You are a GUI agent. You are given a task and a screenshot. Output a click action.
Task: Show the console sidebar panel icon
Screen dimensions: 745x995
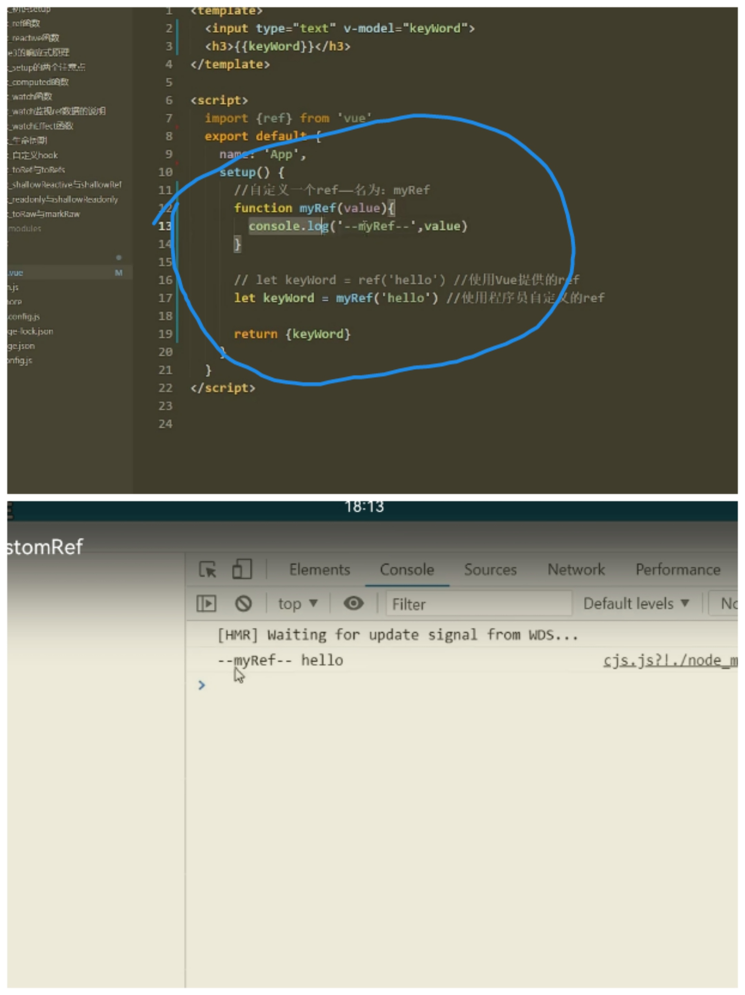pos(206,603)
